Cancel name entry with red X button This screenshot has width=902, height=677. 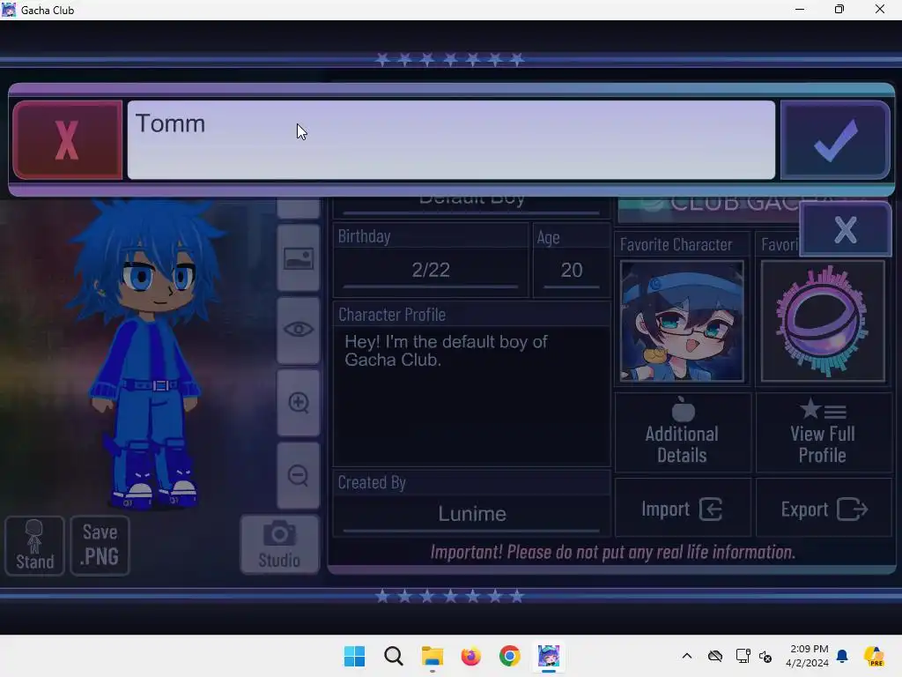coord(67,140)
